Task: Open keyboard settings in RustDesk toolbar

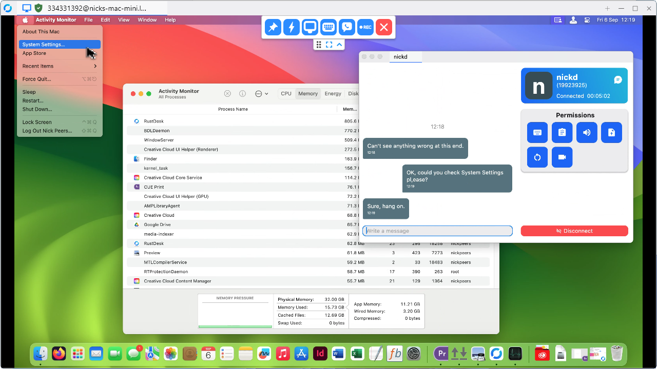Action: coord(328,27)
